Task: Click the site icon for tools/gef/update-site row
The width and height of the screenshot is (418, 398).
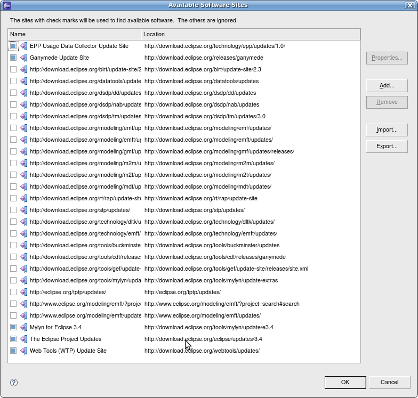Action: pyautogui.click(x=23, y=269)
